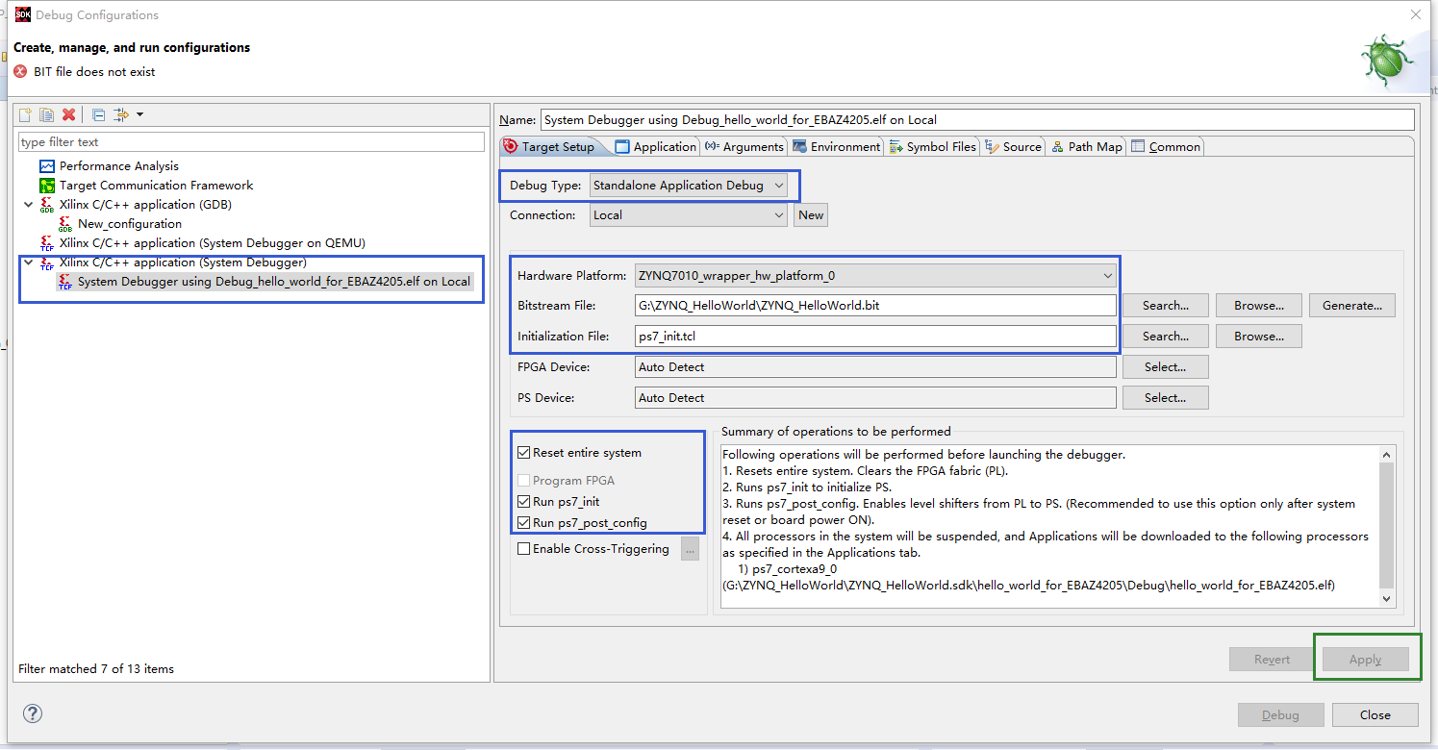The height and width of the screenshot is (750, 1438).
Task: Switch to the Path Map tab
Action: coord(1086,147)
